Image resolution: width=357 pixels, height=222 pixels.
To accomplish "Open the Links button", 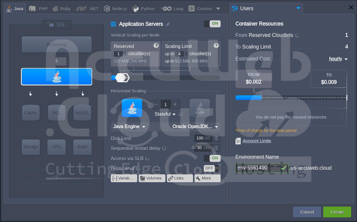I will (x=180, y=178).
